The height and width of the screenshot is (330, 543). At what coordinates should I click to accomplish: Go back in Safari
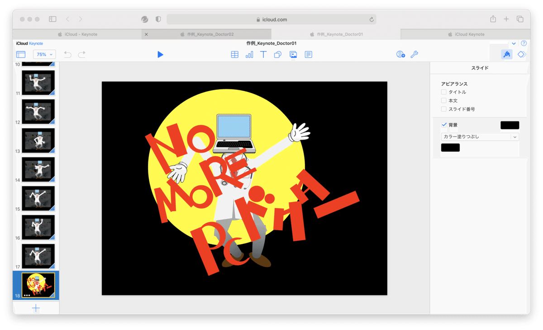(x=67, y=19)
